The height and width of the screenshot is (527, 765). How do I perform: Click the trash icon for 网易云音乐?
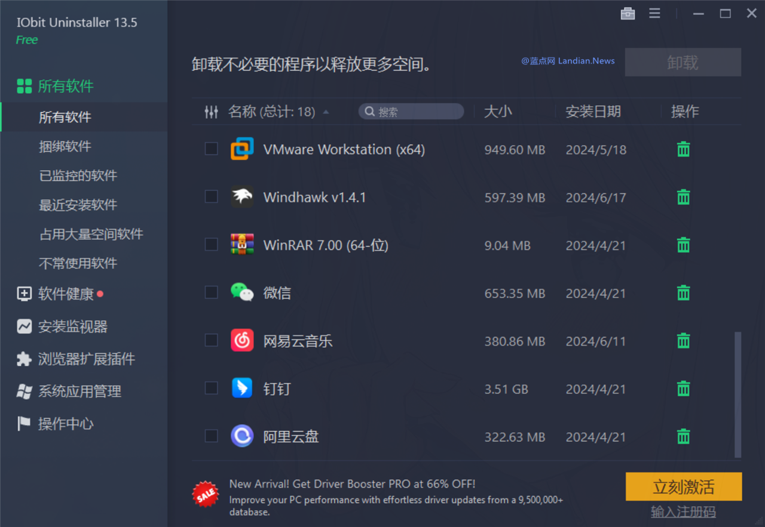(x=683, y=341)
